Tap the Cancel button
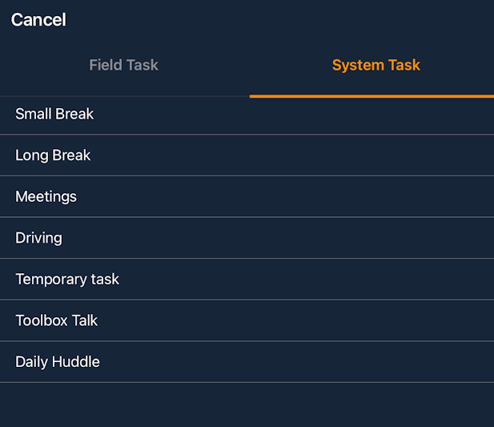 pyautogui.click(x=38, y=20)
